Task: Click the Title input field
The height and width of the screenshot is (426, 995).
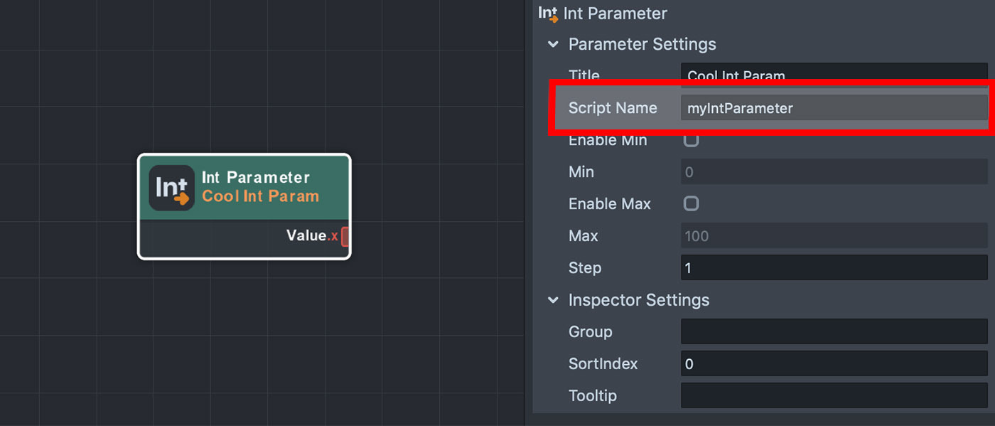Action: pyautogui.click(x=833, y=74)
